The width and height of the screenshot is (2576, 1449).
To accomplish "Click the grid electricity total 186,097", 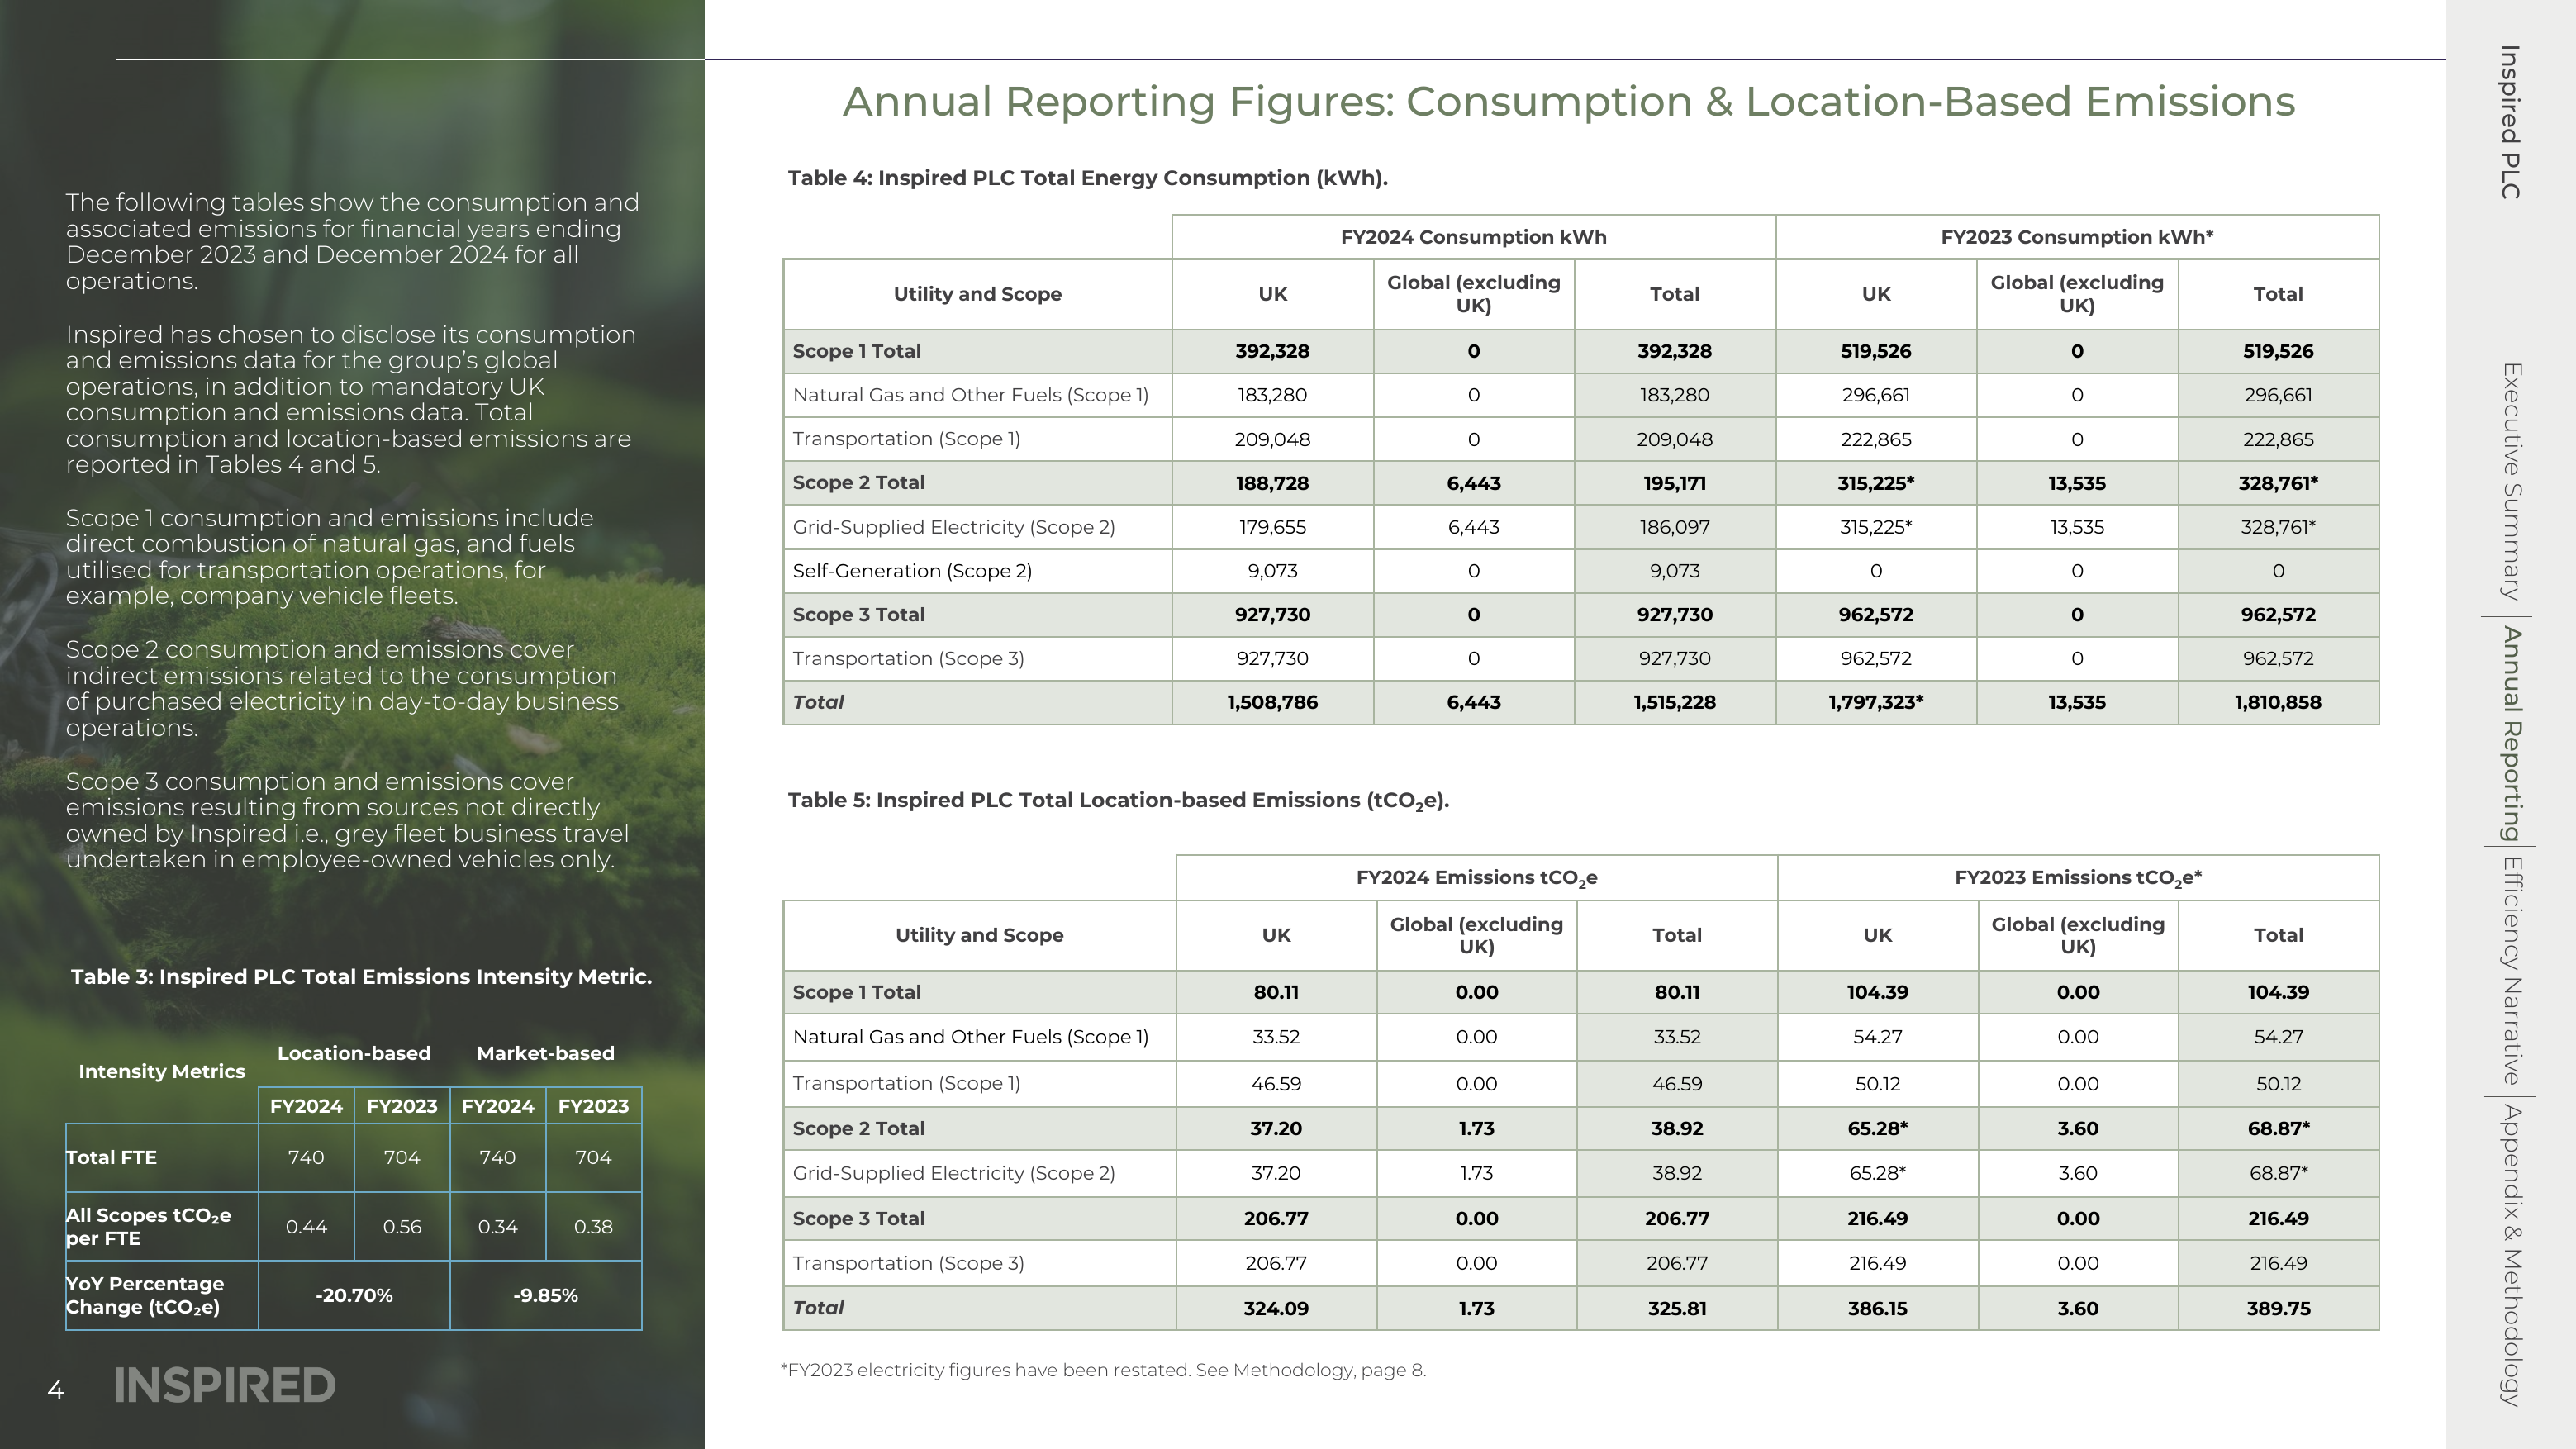I will [x=1674, y=527].
